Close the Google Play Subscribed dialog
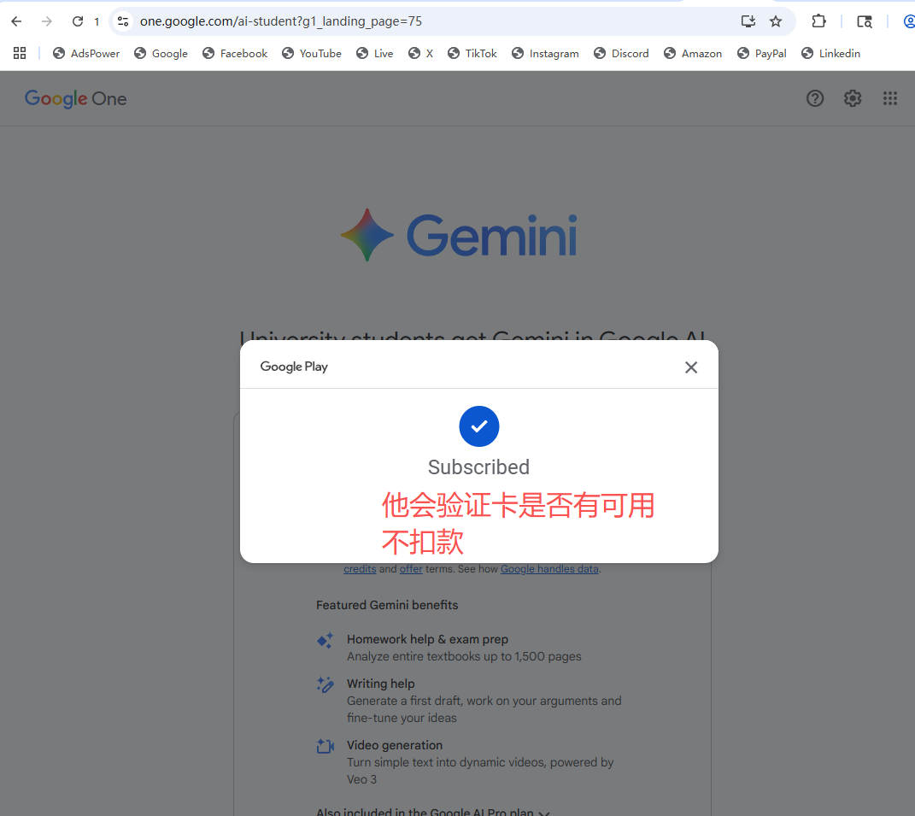 click(x=691, y=367)
